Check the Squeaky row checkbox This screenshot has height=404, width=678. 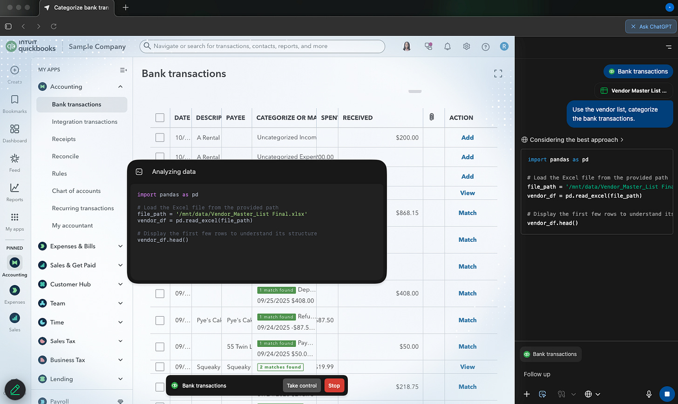click(x=160, y=367)
